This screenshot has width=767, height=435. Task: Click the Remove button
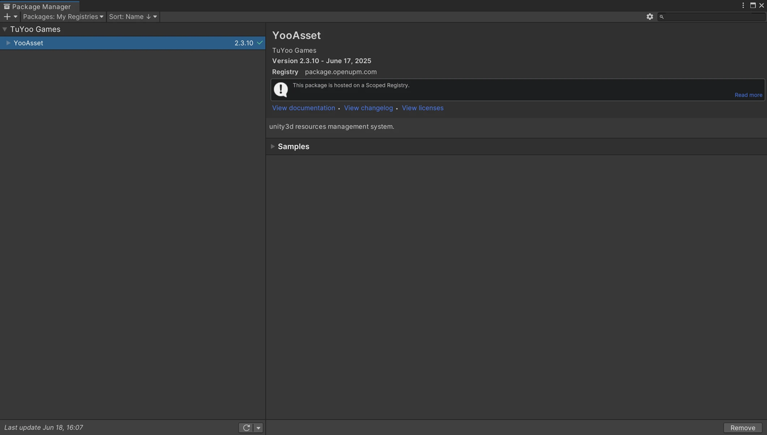[743, 428]
